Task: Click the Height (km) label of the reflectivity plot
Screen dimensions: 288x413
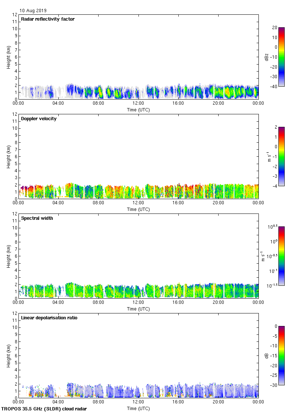Action: point(8,57)
